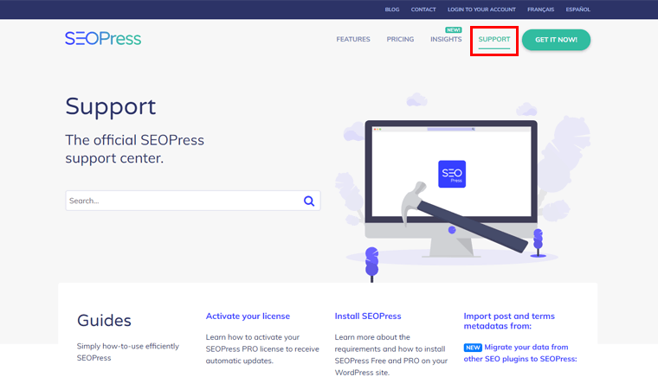This screenshot has height=377, width=658.
Task: Click the Guides section heading
Action: click(x=104, y=321)
